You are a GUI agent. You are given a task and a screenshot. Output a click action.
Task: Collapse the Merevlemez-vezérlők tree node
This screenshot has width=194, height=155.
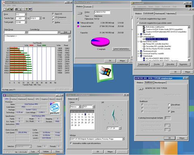pos(138,42)
